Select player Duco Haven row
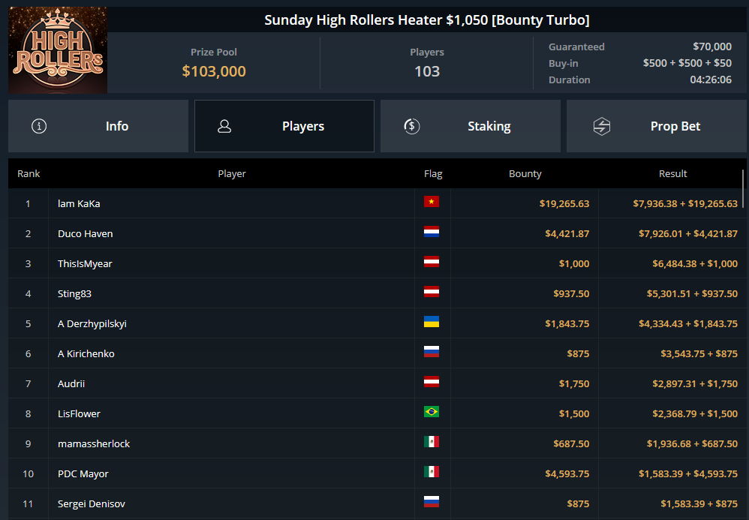 tap(375, 233)
